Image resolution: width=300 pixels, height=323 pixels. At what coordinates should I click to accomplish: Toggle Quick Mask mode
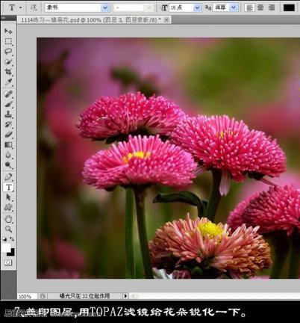coord(8,262)
